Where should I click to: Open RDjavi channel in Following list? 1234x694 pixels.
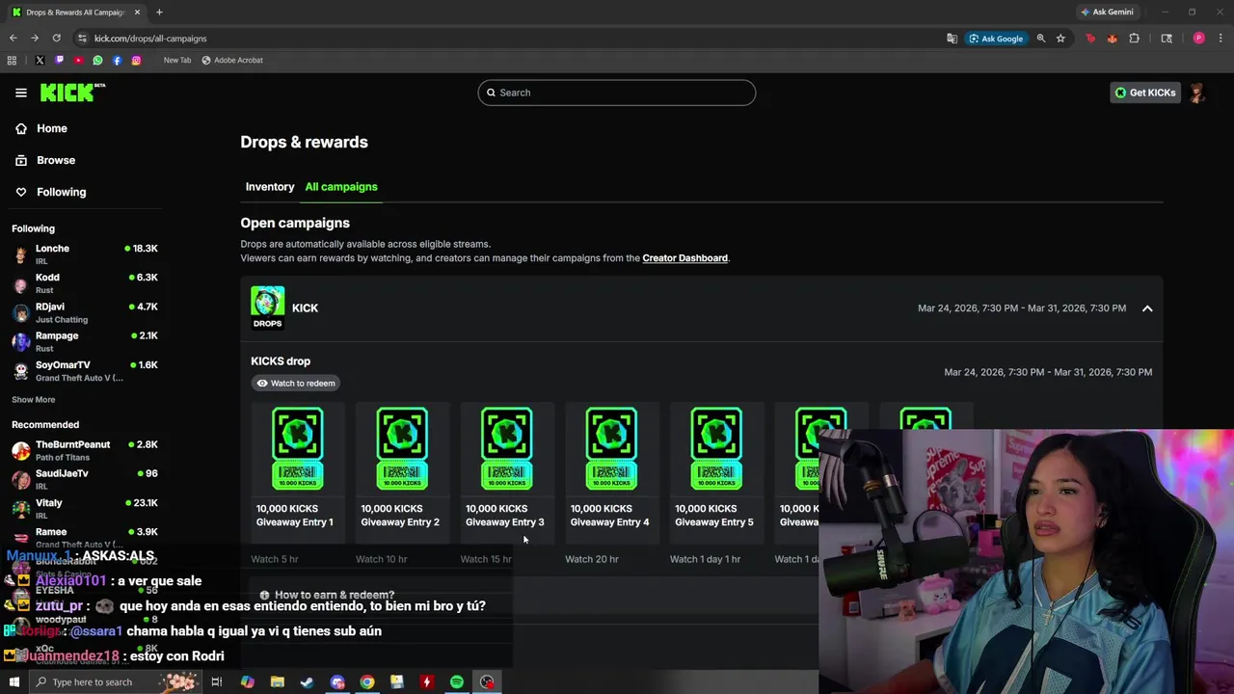point(85,312)
